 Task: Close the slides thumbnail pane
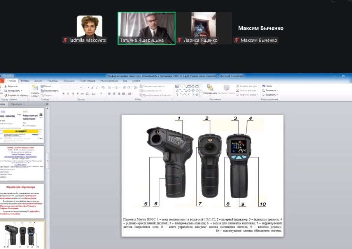click(47, 104)
